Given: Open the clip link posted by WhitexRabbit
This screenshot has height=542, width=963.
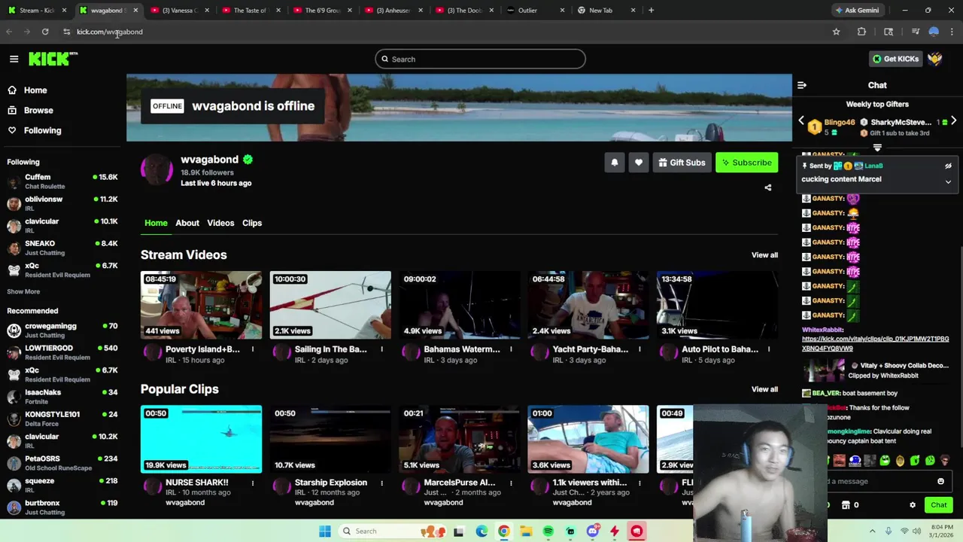Looking at the screenshot, I should coord(876,344).
